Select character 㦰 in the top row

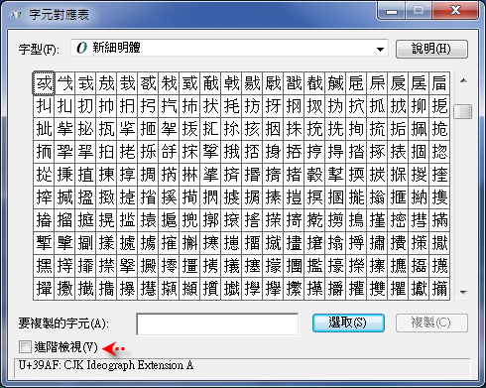coord(64,83)
